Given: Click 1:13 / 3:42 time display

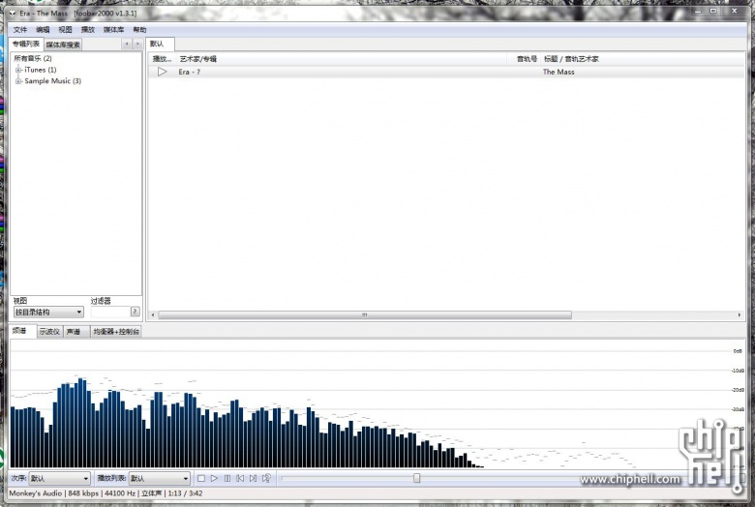Looking at the screenshot, I should pos(185,493).
